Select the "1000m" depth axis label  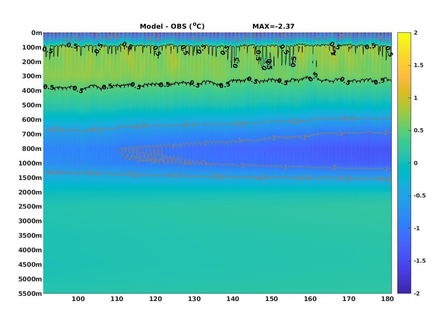[x=30, y=163]
